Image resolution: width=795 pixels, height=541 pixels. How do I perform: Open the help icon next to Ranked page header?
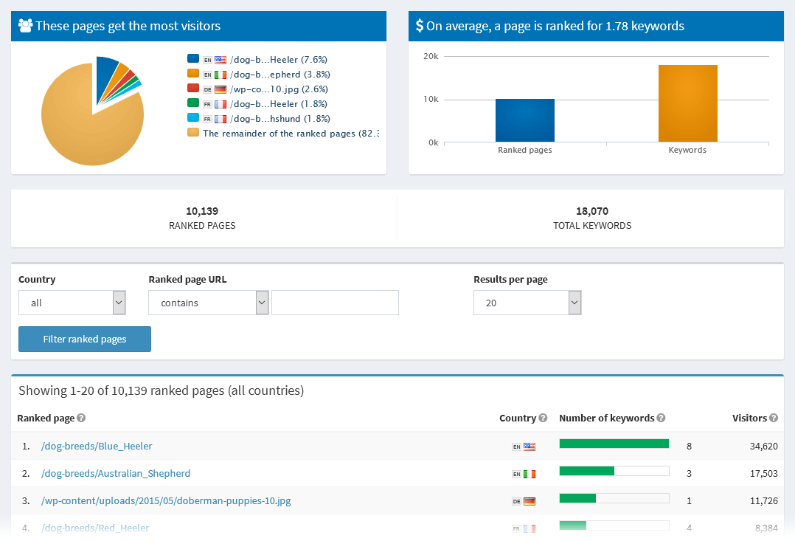coord(80,418)
